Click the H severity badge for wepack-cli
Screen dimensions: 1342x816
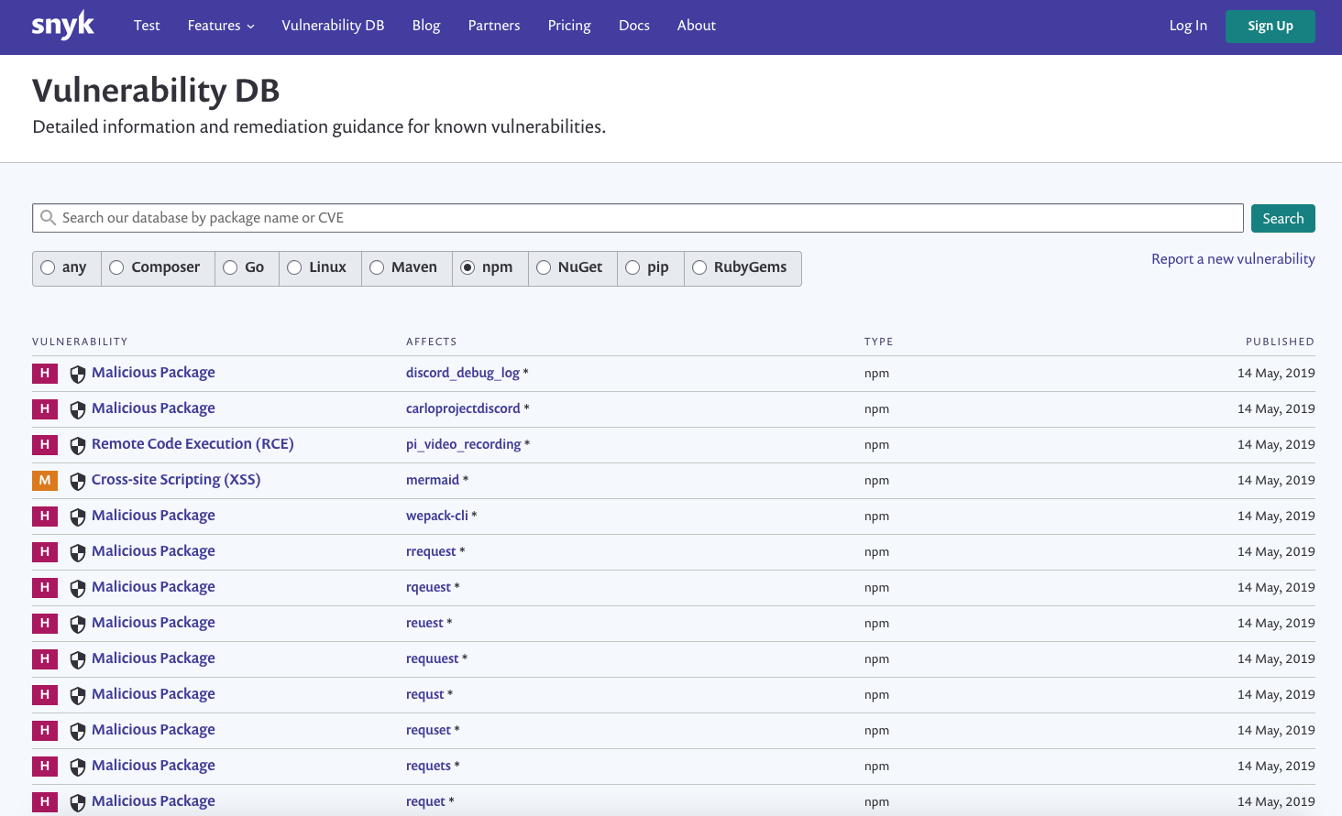45,517
